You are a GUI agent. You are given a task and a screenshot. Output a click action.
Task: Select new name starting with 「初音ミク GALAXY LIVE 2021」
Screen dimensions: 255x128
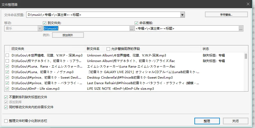(143, 72)
